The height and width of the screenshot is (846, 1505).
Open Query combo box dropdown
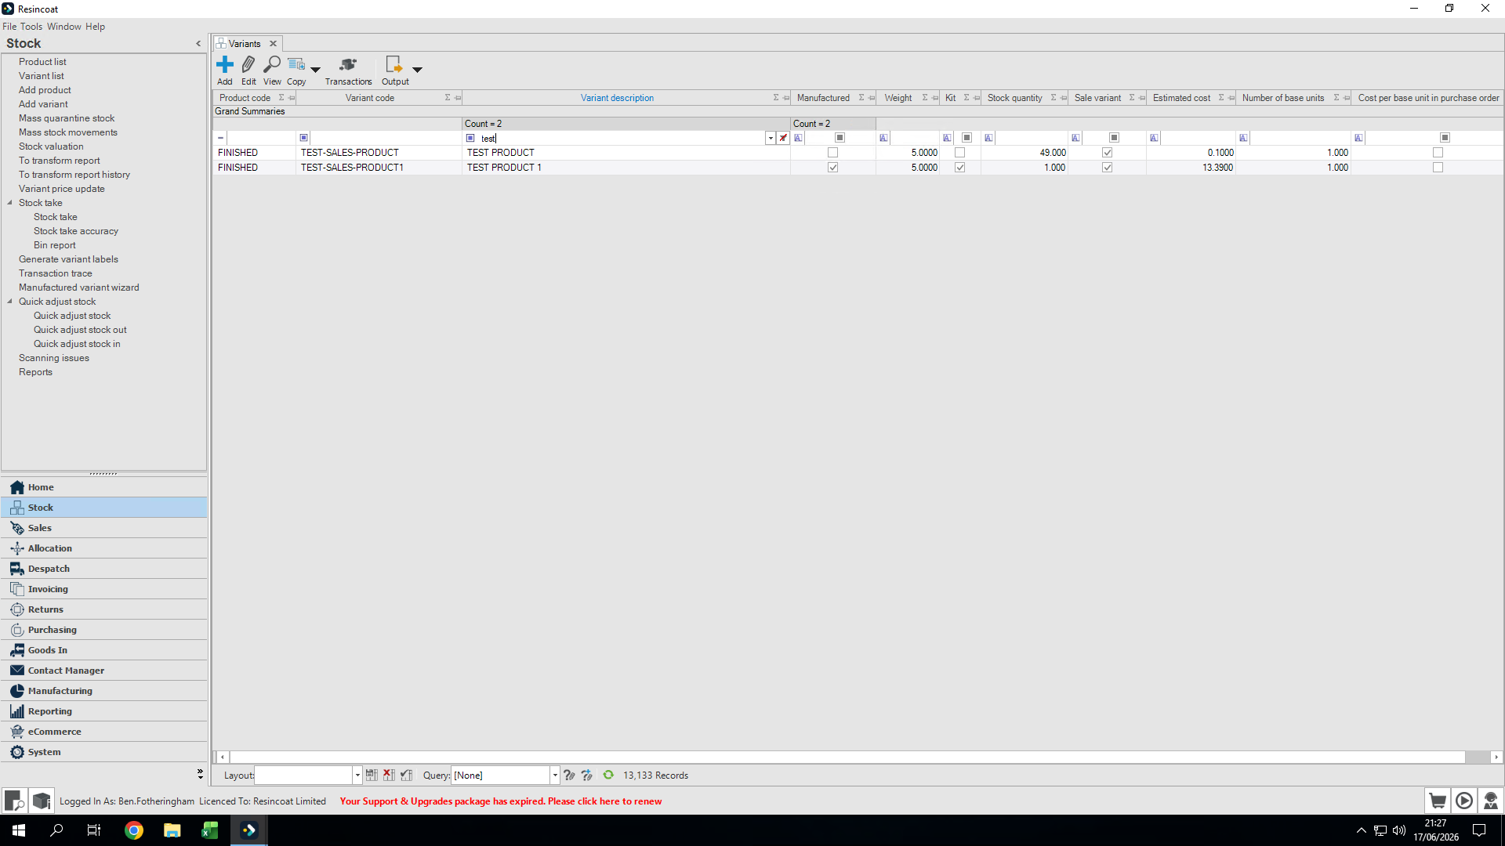(555, 775)
